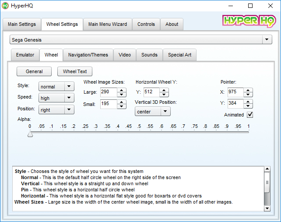
Task: Open the Main Menu Wizard tab
Action: 108,24
